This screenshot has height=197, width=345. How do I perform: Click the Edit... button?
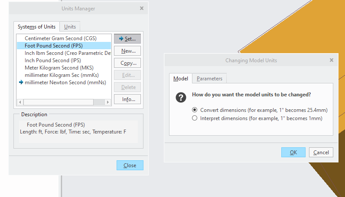point(127,75)
